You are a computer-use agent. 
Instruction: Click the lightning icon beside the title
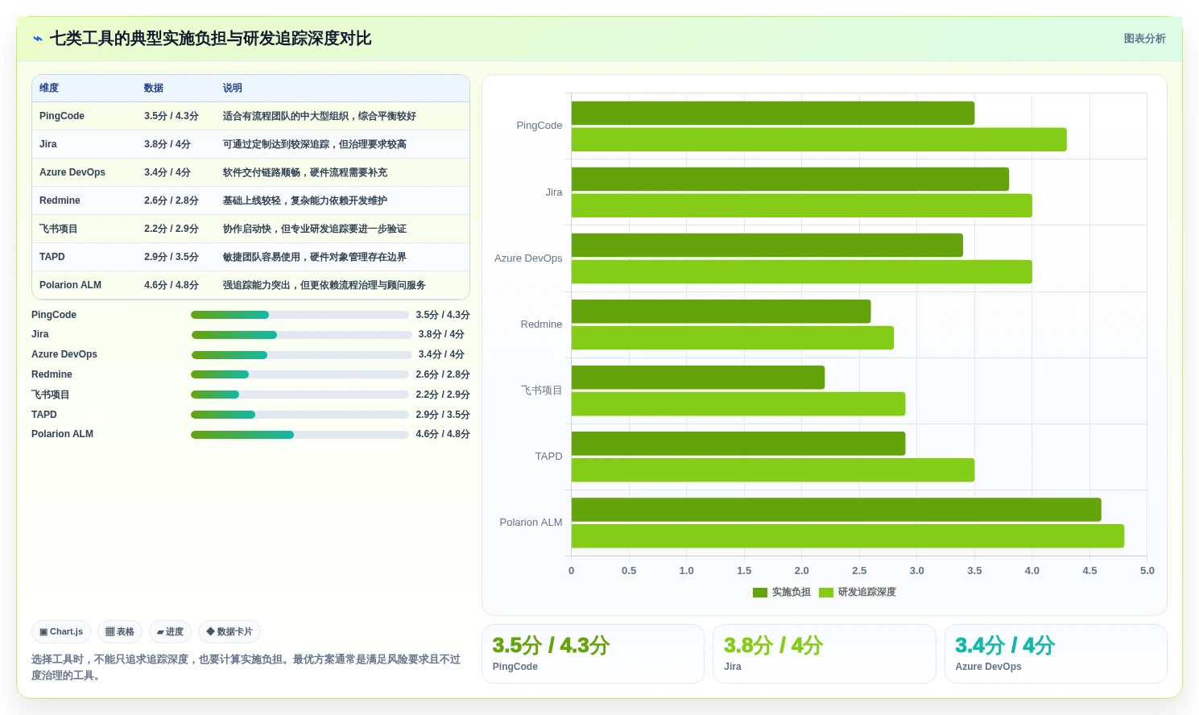pos(38,39)
